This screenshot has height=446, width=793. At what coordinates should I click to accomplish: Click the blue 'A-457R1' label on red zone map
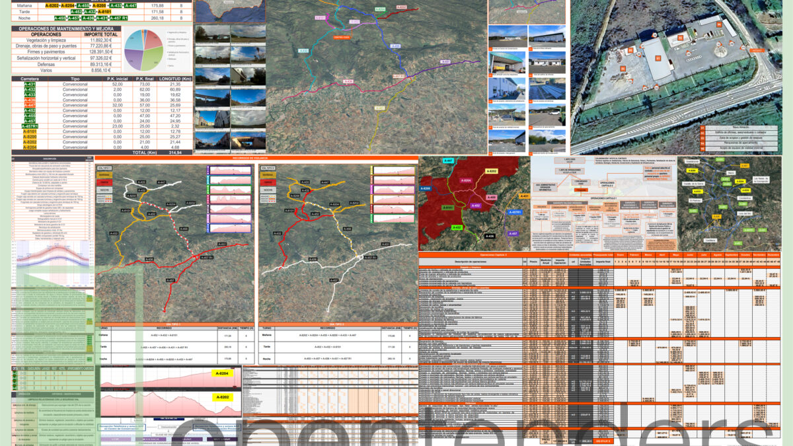pyautogui.click(x=515, y=212)
